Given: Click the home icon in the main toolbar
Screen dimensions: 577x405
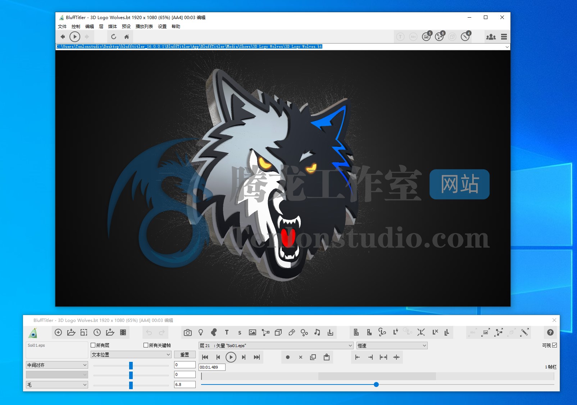Looking at the screenshot, I should point(127,37).
